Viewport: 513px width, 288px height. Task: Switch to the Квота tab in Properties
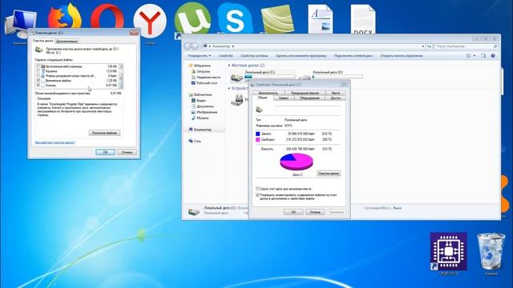point(335,93)
